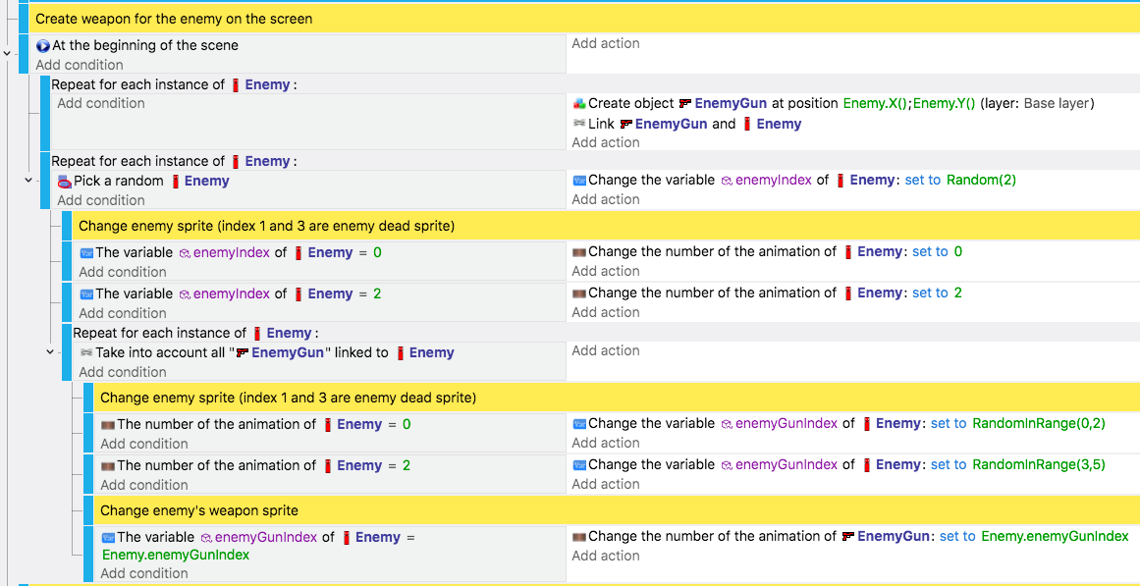The height and width of the screenshot is (586, 1140).
Task: Click the Create object EnemyGun action icon
Action: (x=578, y=104)
